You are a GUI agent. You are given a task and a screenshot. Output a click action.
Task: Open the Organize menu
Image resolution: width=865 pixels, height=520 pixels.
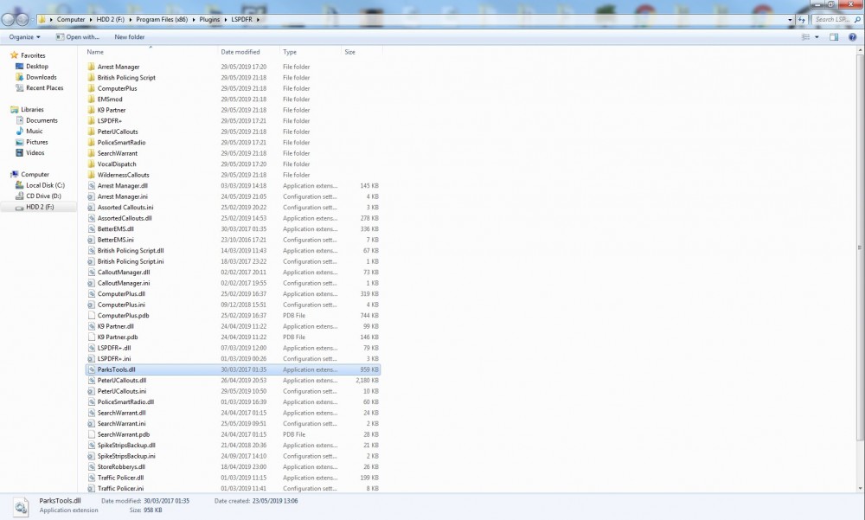(x=24, y=37)
